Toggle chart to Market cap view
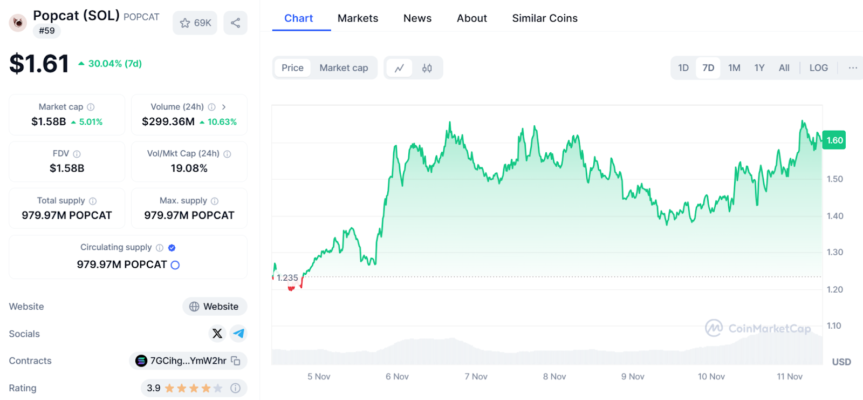Viewport: 863px width, 400px height. click(344, 68)
